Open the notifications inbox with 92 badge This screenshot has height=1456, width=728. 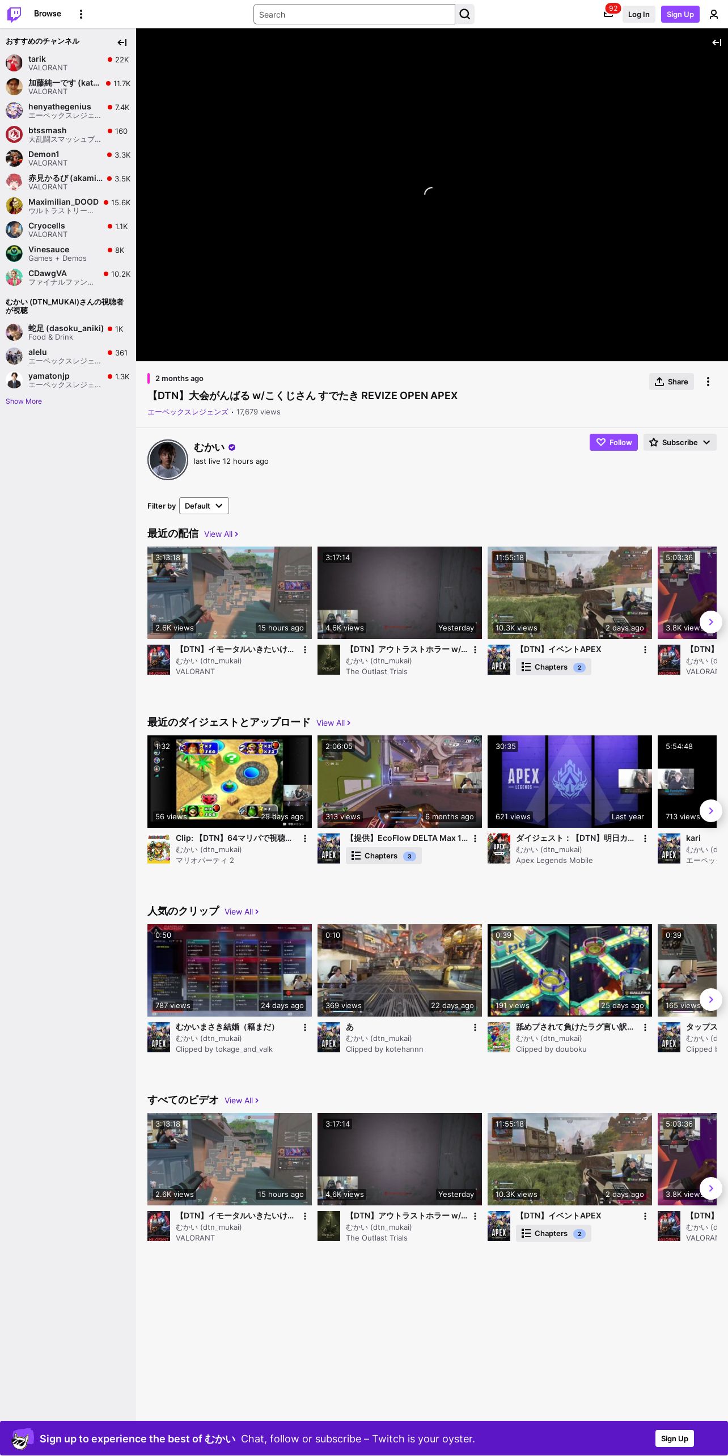point(608,14)
